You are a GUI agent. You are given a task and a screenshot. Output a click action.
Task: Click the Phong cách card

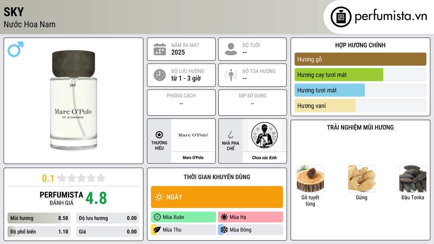pos(181,103)
